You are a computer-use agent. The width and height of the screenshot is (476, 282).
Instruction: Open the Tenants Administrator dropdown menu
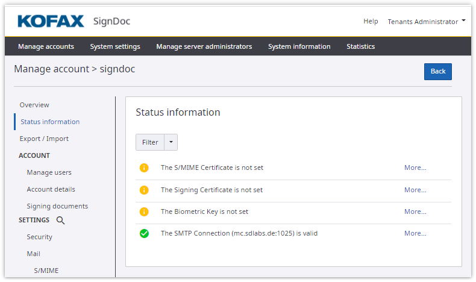(427, 22)
